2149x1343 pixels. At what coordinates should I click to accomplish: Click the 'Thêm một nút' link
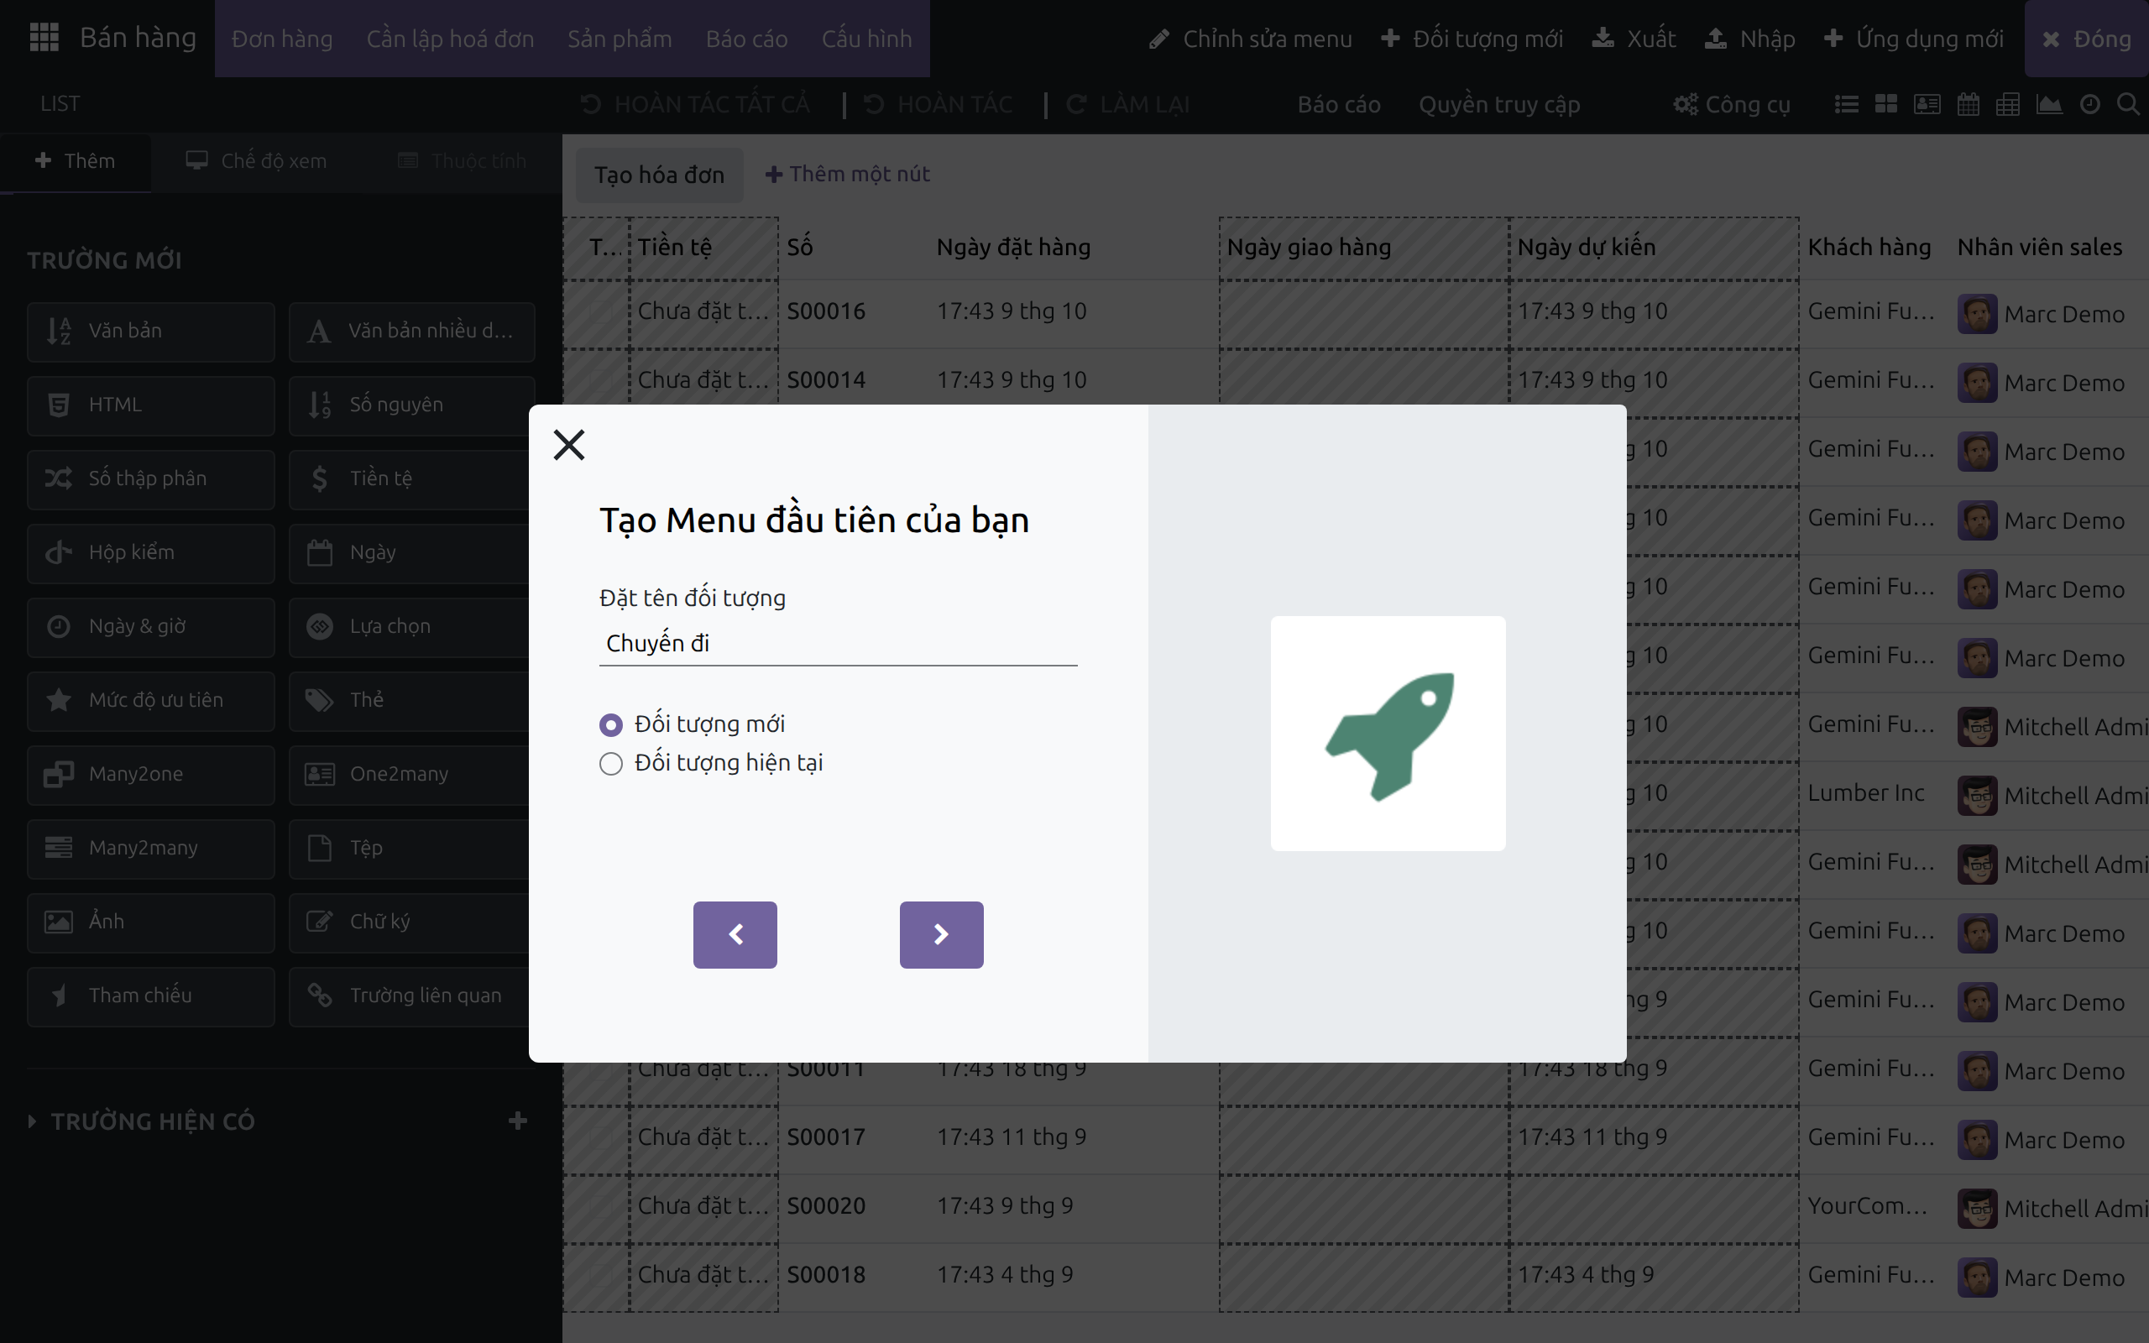click(x=848, y=174)
